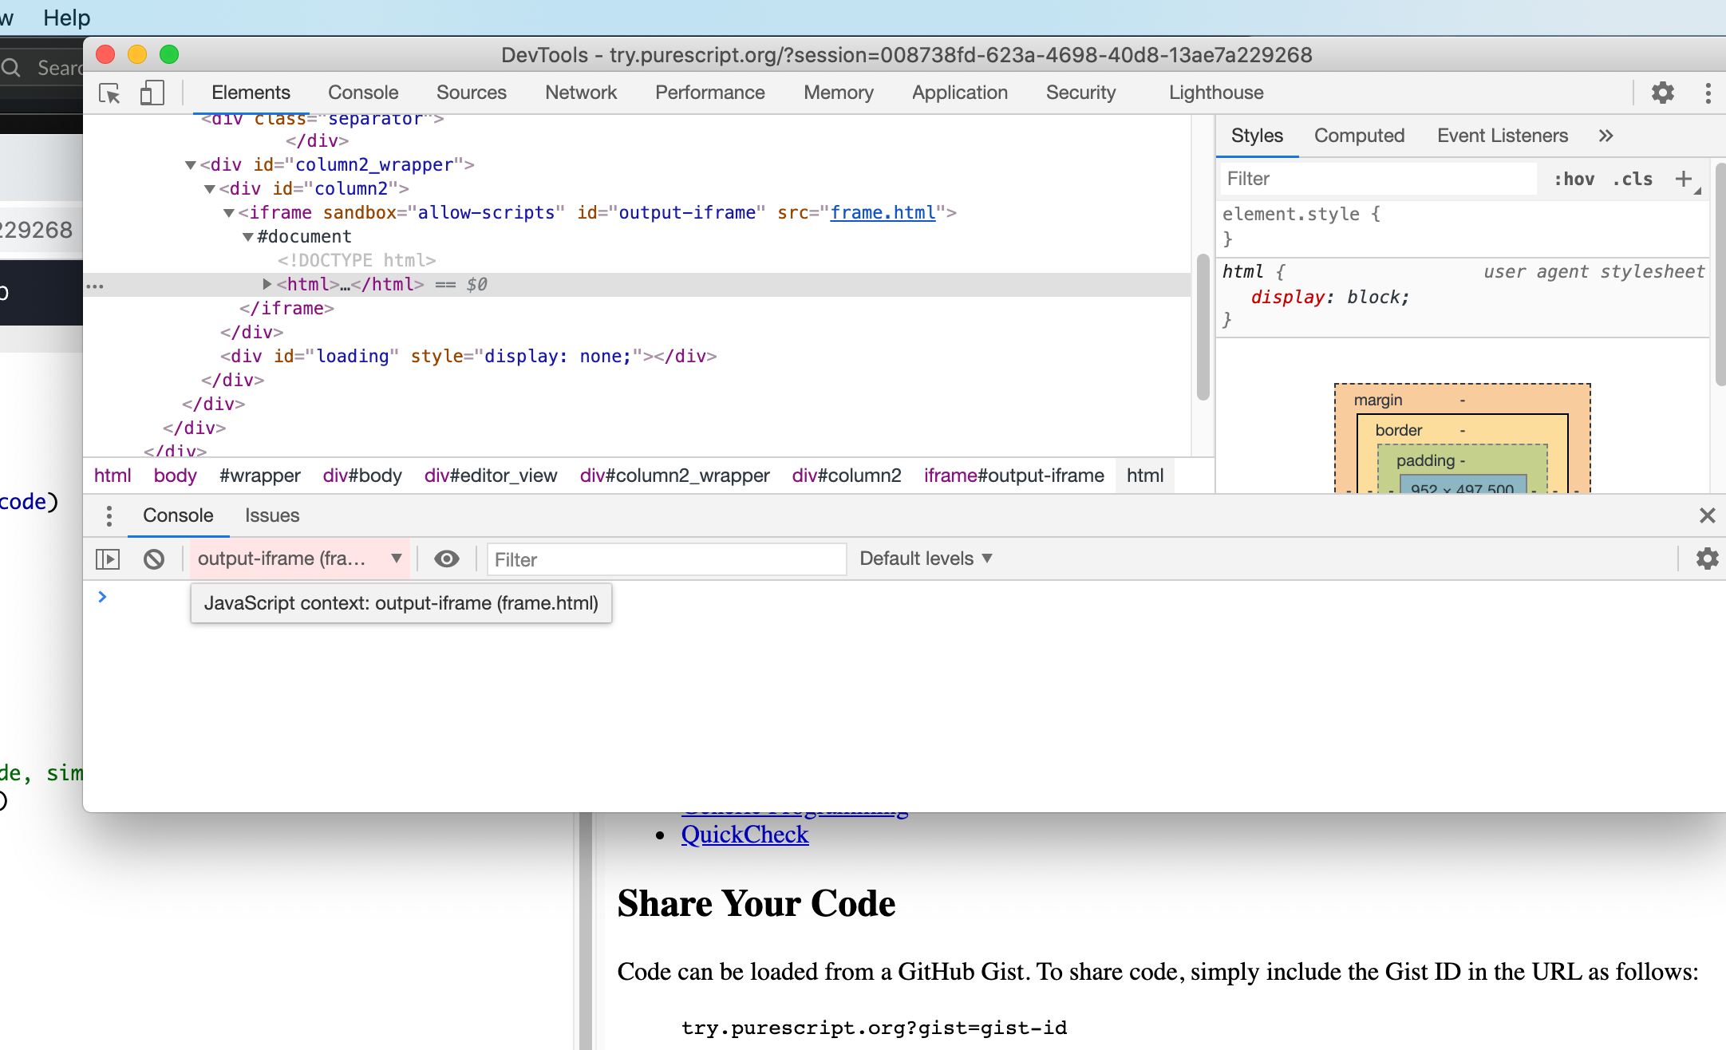
Task: Open the Security tab
Action: coord(1081,93)
